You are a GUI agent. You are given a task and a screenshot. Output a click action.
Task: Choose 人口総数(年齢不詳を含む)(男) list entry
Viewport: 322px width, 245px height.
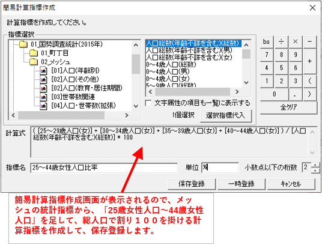click(189, 50)
